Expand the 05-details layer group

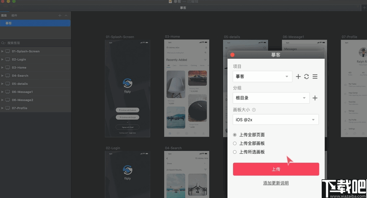pyautogui.click(x=2, y=83)
